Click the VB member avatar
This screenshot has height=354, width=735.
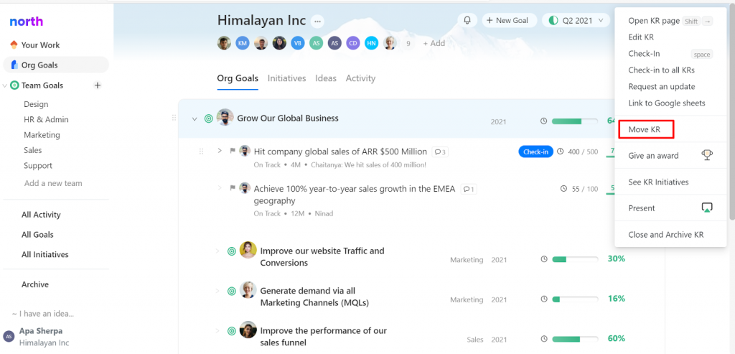[298, 43]
